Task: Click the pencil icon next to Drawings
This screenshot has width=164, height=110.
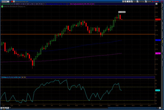Action: 137,2
